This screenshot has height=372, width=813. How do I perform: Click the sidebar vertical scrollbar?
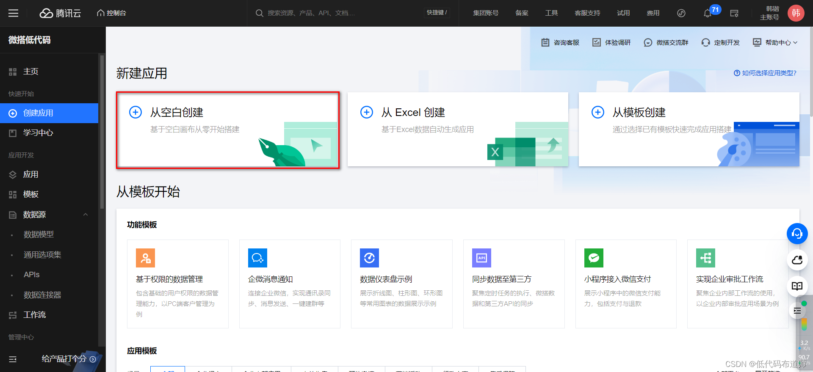[102, 131]
